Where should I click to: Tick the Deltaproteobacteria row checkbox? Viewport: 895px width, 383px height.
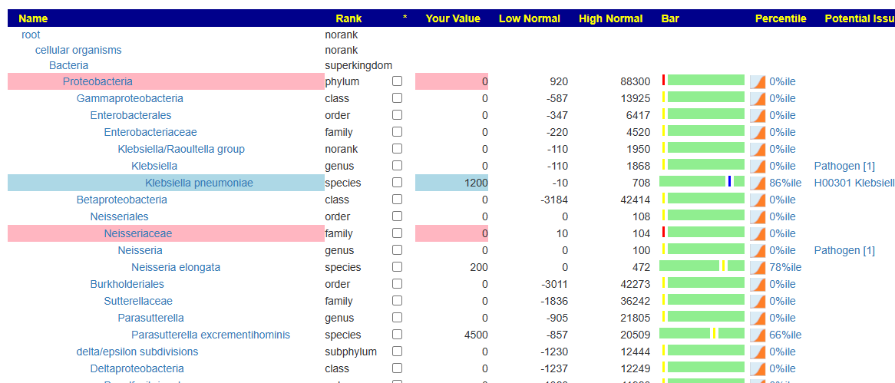(398, 368)
